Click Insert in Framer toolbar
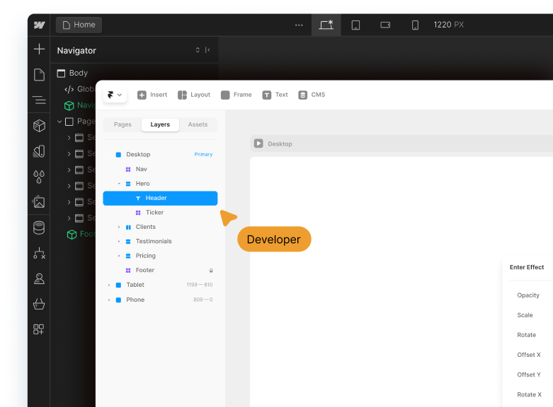553x407 pixels. click(152, 95)
